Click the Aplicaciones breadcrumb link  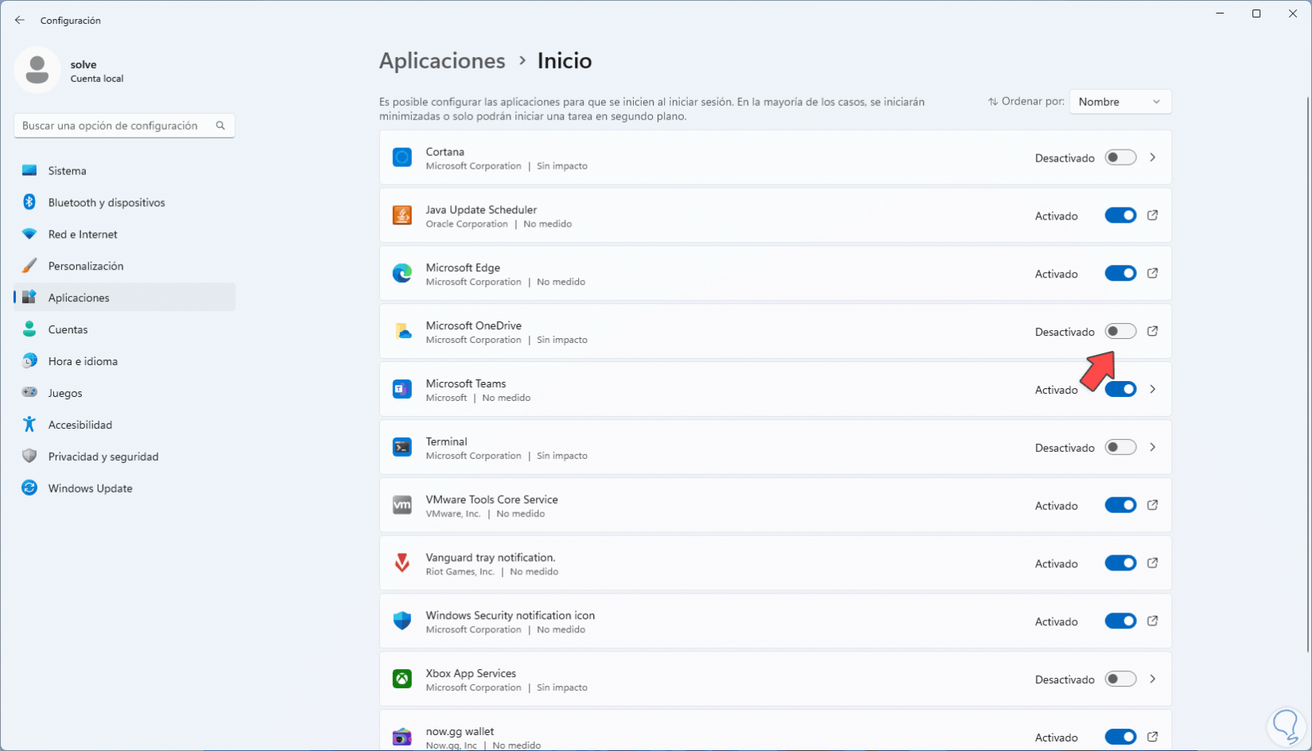click(442, 61)
